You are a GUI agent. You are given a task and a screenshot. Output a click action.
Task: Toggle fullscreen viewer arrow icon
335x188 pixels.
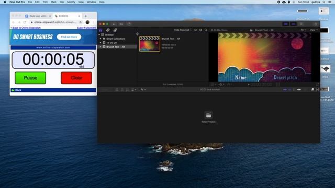tap(317, 85)
